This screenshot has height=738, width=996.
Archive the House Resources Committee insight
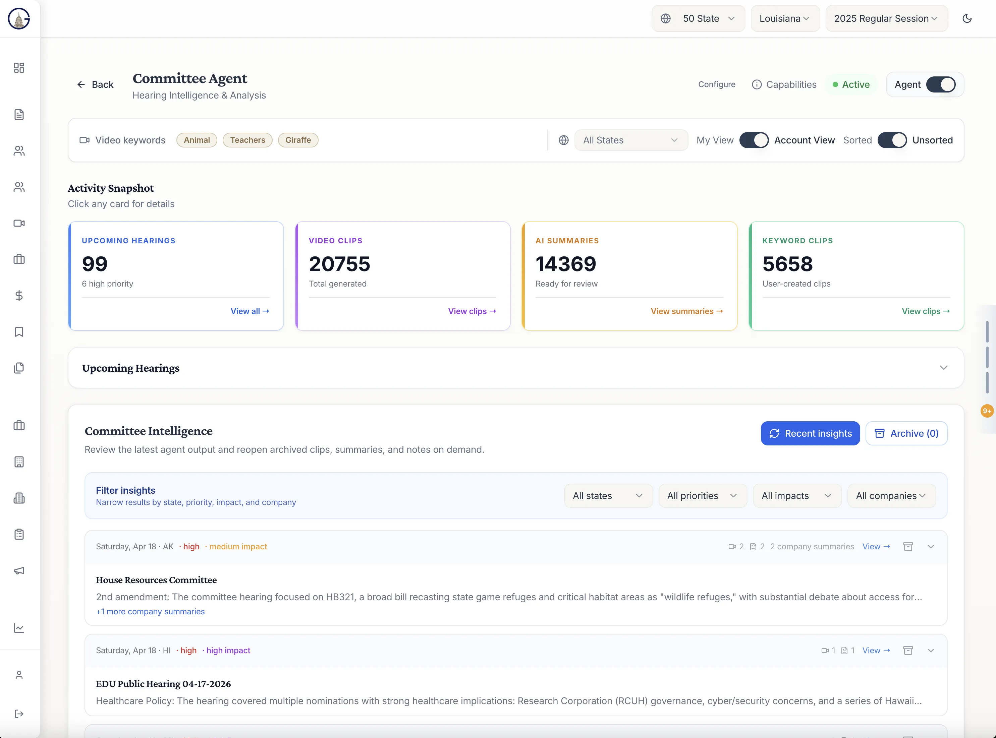[x=908, y=546]
